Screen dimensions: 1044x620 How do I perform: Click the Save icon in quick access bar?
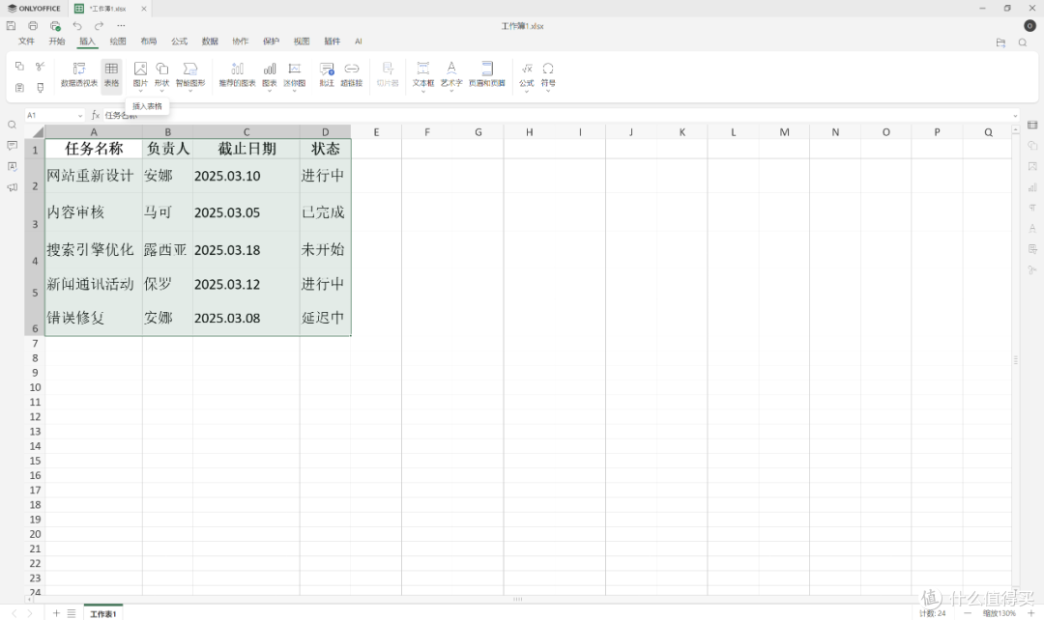11,26
